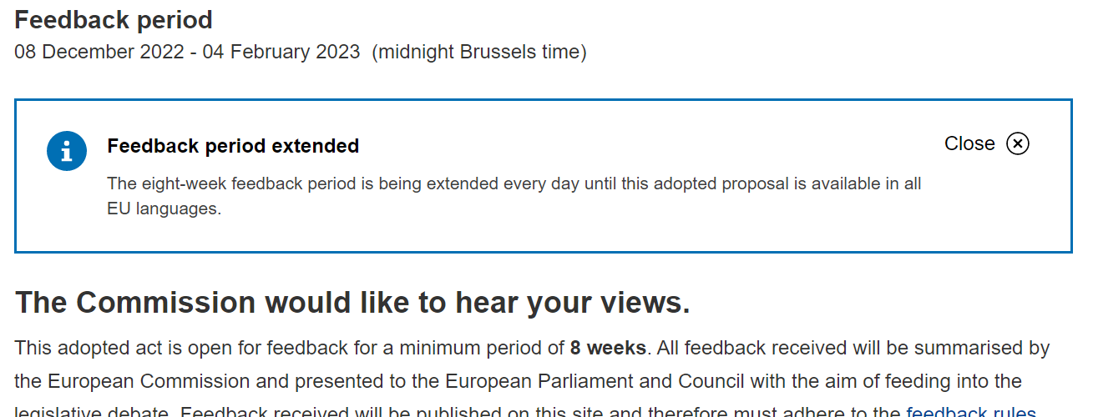Click the "legislative debate" text
Screen dimensions: 1093x417
[x=92, y=412]
